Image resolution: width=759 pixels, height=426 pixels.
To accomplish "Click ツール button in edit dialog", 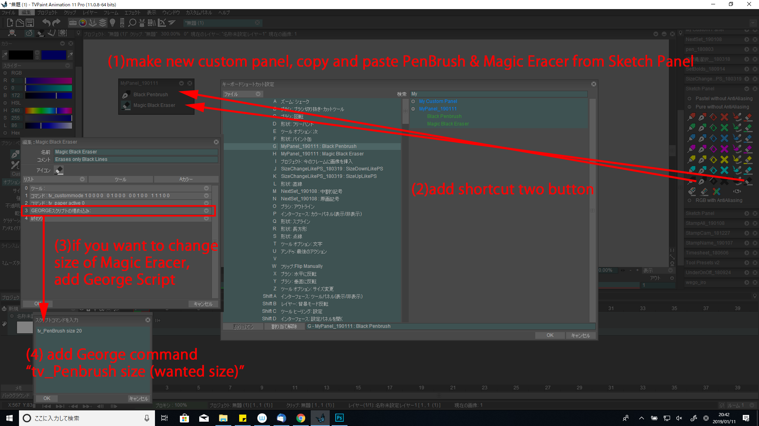I will pyautogui.click(x=121, y=179).
